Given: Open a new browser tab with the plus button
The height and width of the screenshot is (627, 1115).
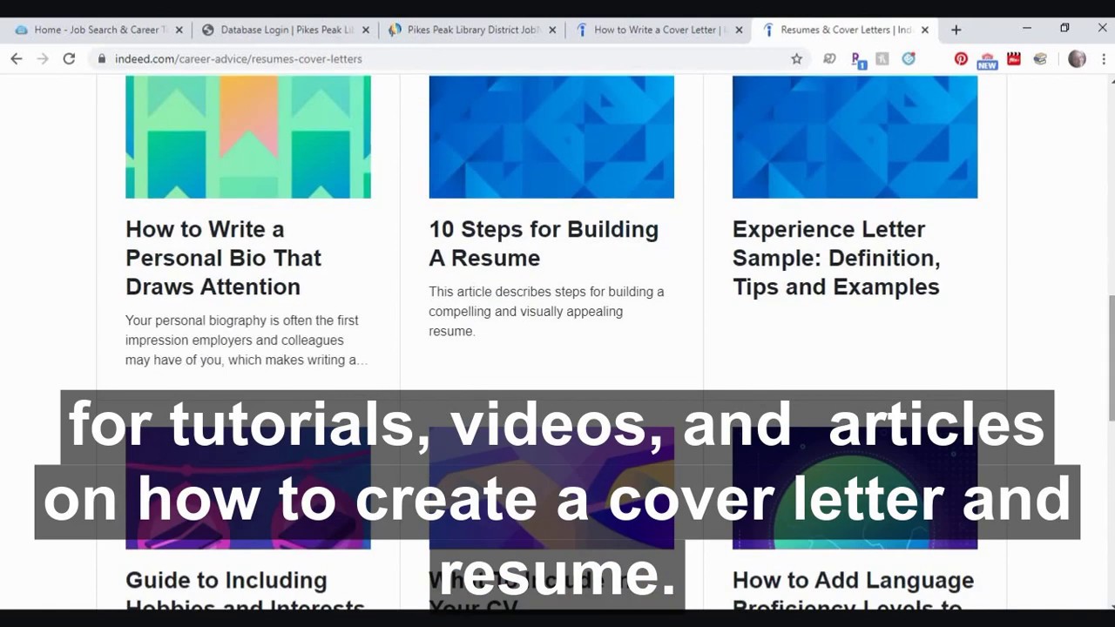Looking at the screenshot, I should click(x=956, y=30).
